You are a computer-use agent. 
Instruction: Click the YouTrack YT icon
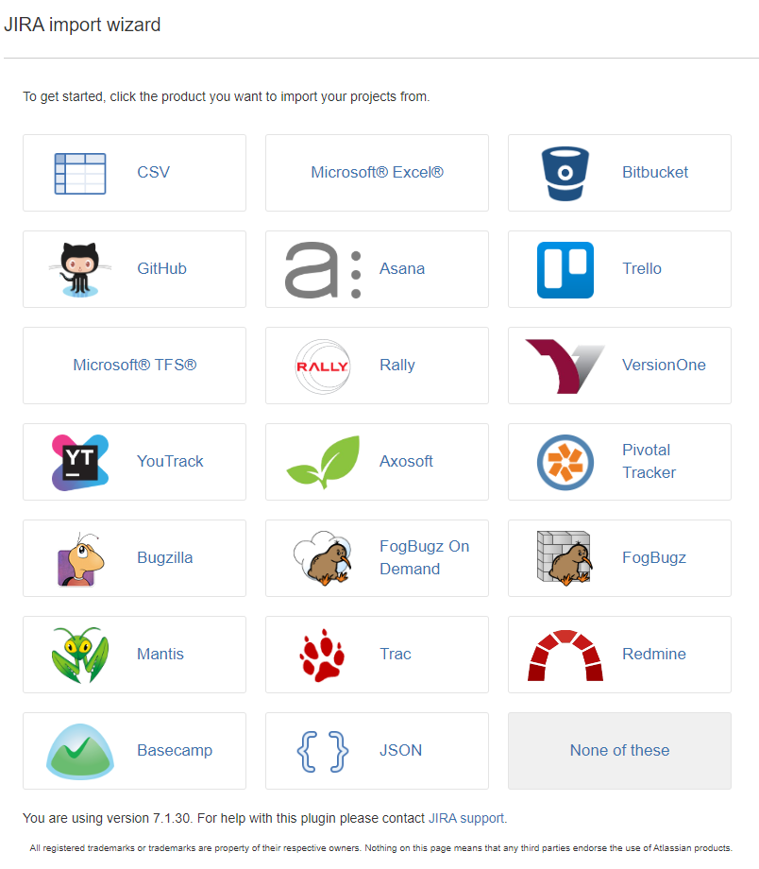coord(80,462)
